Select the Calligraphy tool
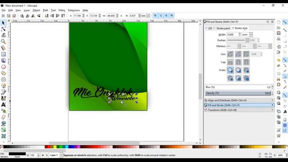Viewport: 288px width, 162px height. coord(3,98)
